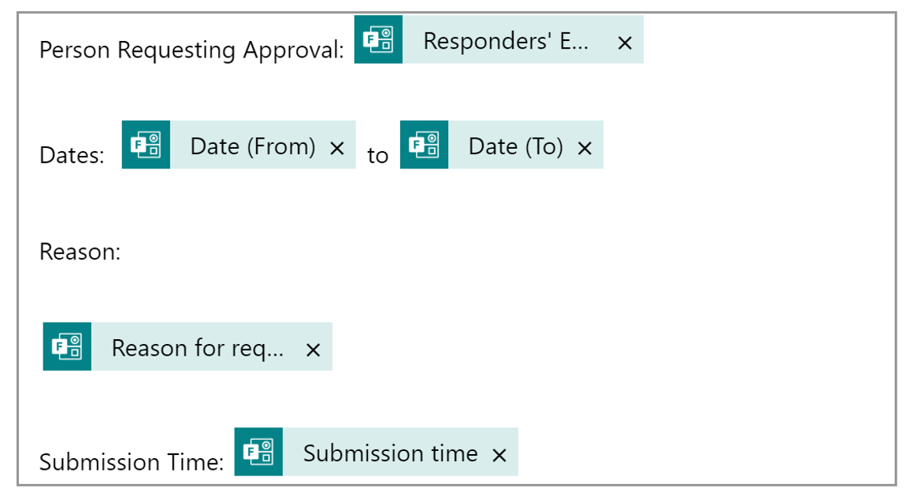
Task: Place cursor in 'Person Requesting Approval:' text
Action: click(191, 50)
